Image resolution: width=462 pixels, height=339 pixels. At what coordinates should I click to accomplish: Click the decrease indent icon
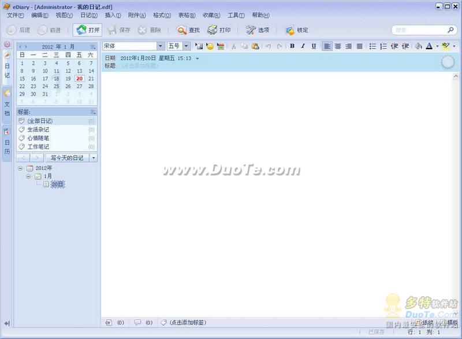click(394, 46)
